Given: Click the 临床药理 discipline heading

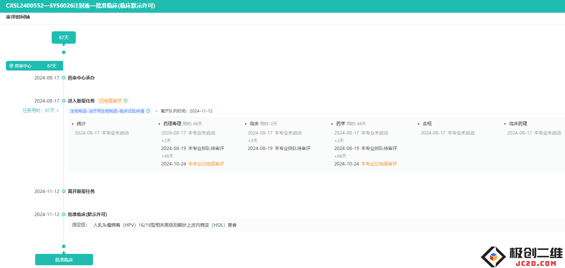Looking at the screenshot, I should click(x=518, y=124).
